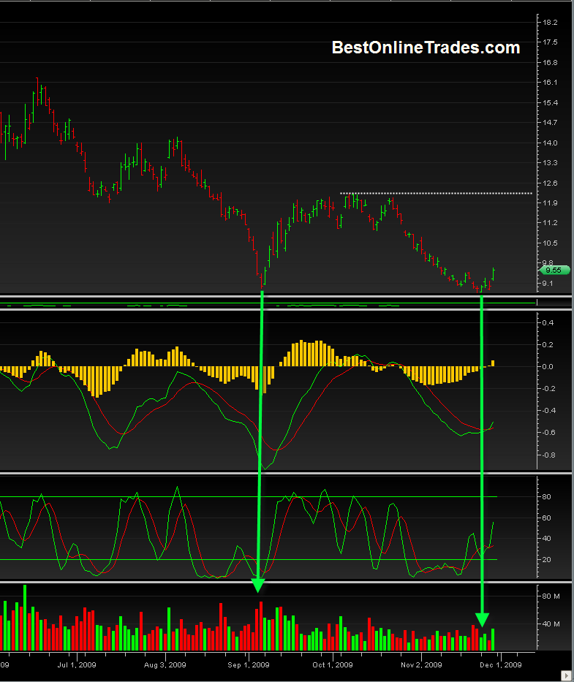Select the 13.3 price axis label
Viewport: 574px width, 682px height.
550,163
